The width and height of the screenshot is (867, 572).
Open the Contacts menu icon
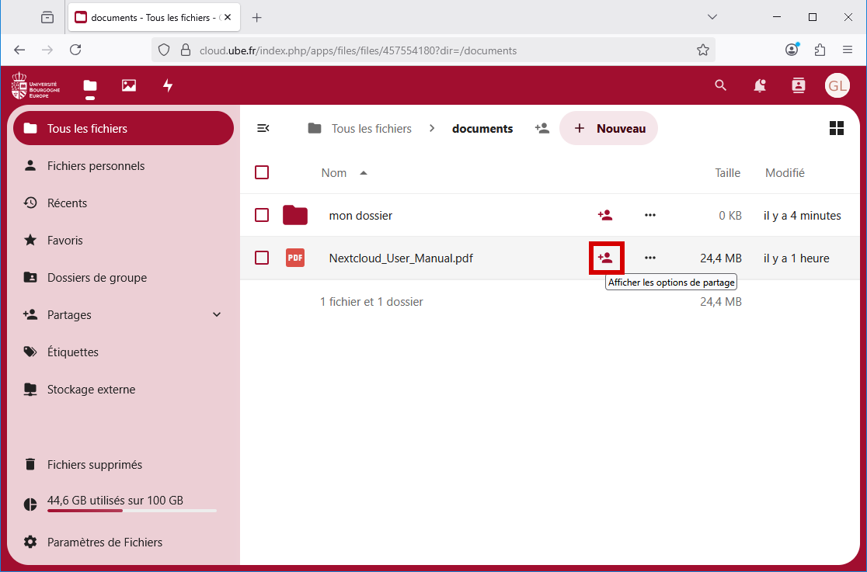tap(799, 85)
